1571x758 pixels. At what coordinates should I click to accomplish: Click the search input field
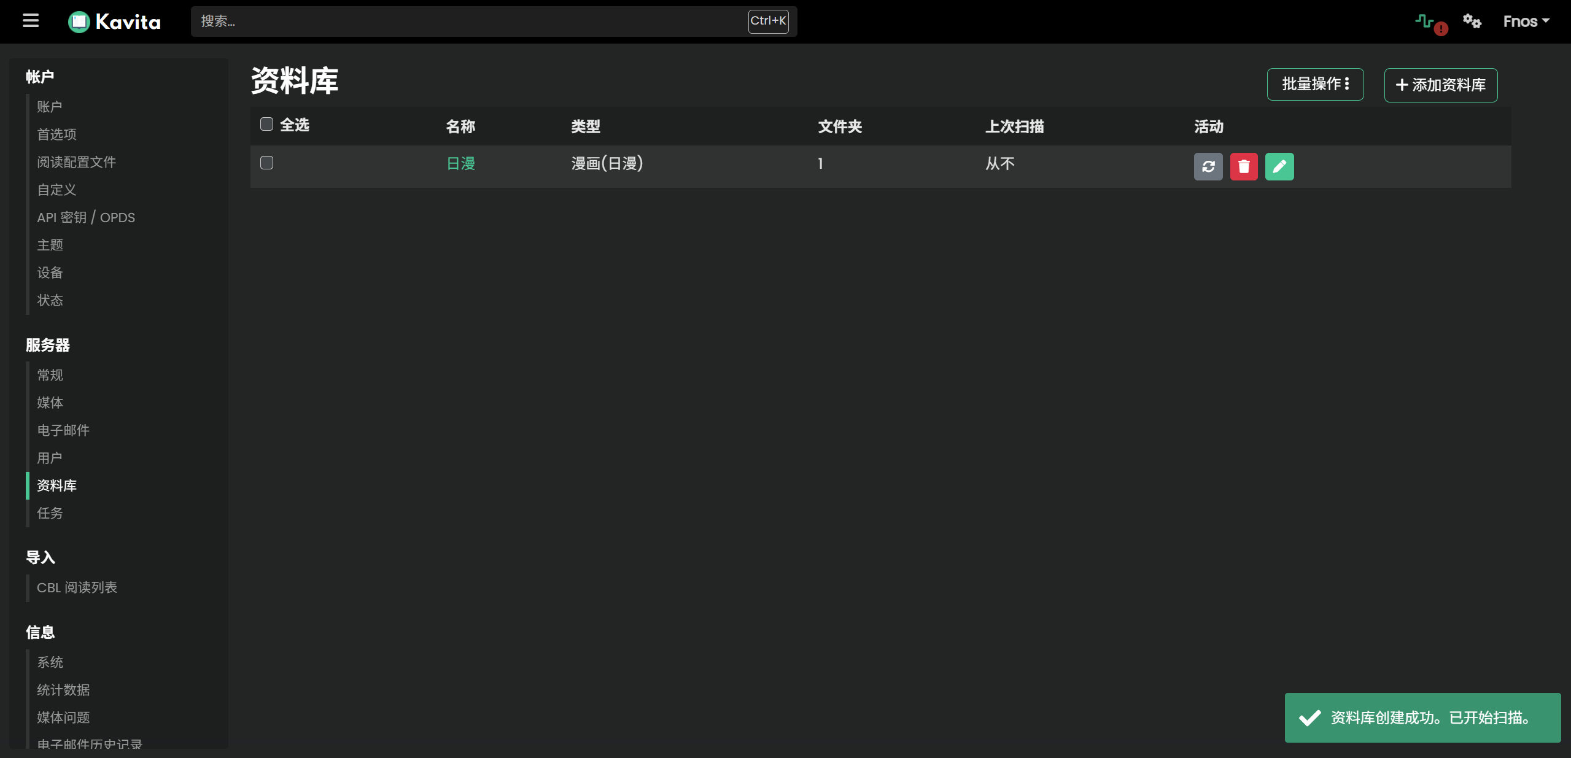pos(467,21)
